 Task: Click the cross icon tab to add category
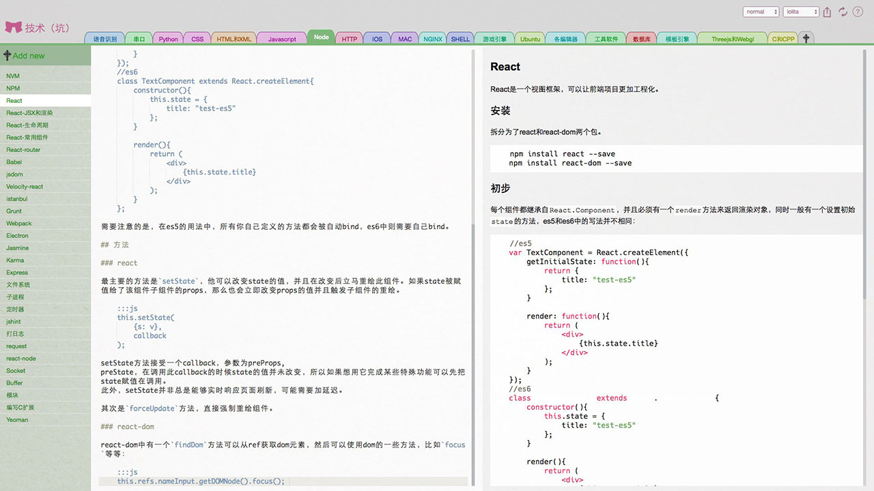click(806, 38)
